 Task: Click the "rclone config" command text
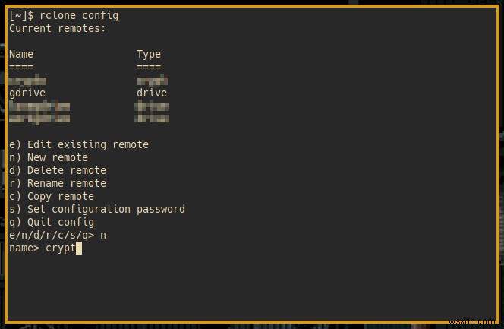tap(81, 15)
